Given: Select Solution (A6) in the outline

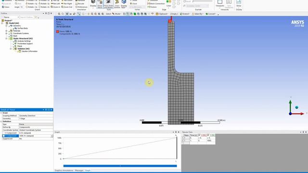Looking at the screenshot, I should coord(24,49).
